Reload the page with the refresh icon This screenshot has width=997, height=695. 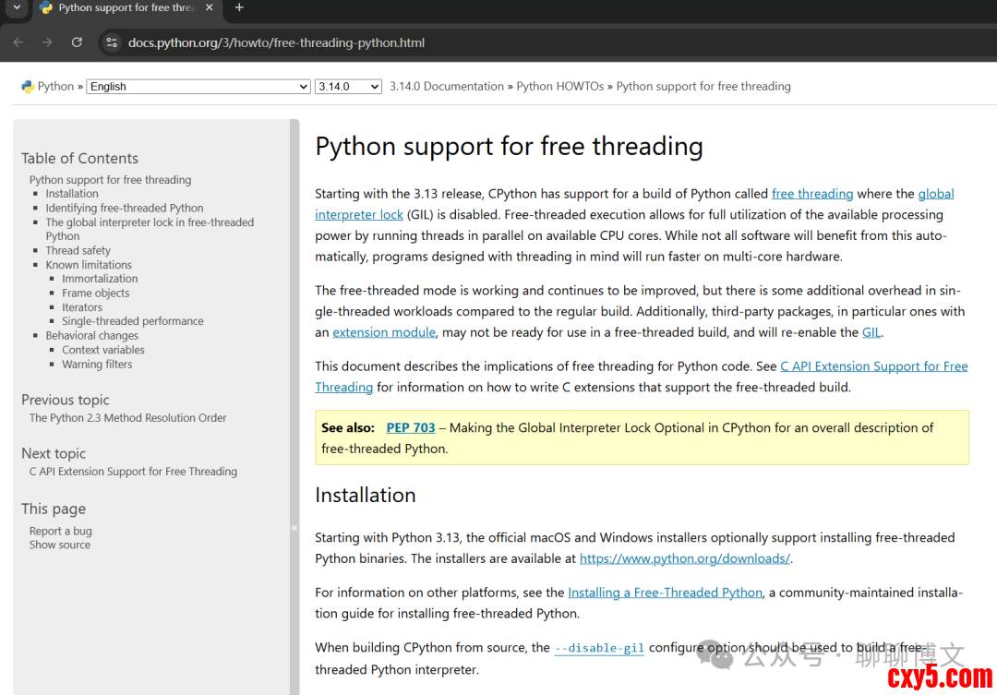click(77, 42)
